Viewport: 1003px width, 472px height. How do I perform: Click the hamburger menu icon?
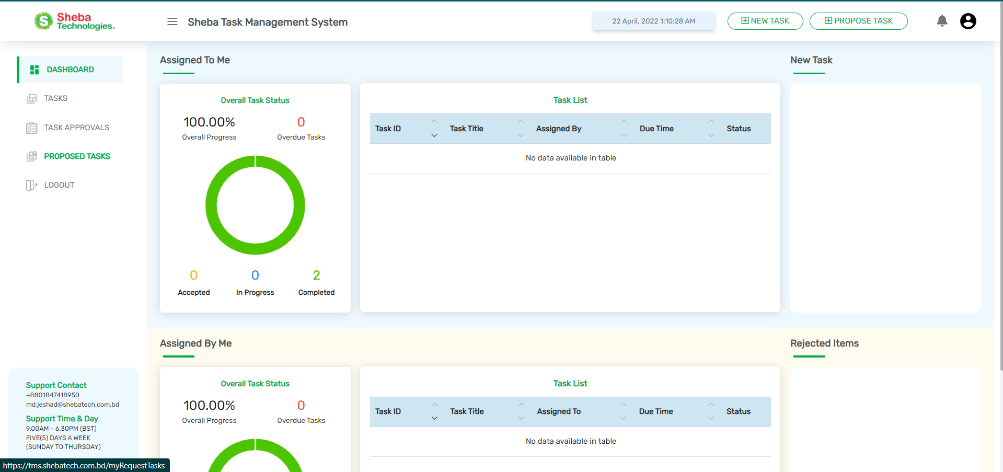click(x=172, y=21)
